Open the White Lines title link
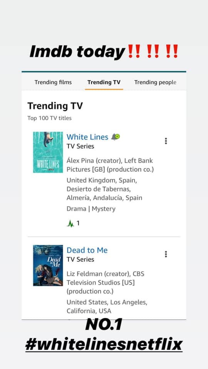This screenshot has width=208, height=369. 87,137
